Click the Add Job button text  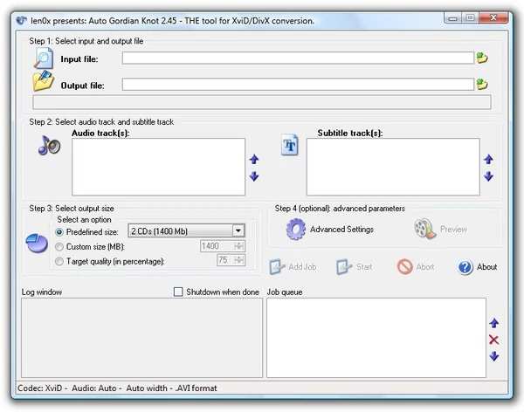[x=302, y=266]
